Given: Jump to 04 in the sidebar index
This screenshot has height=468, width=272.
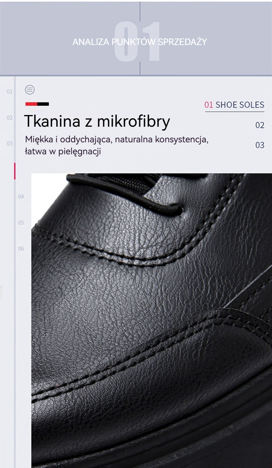Looking at the screenshot, I should click(x=21, y=196).
